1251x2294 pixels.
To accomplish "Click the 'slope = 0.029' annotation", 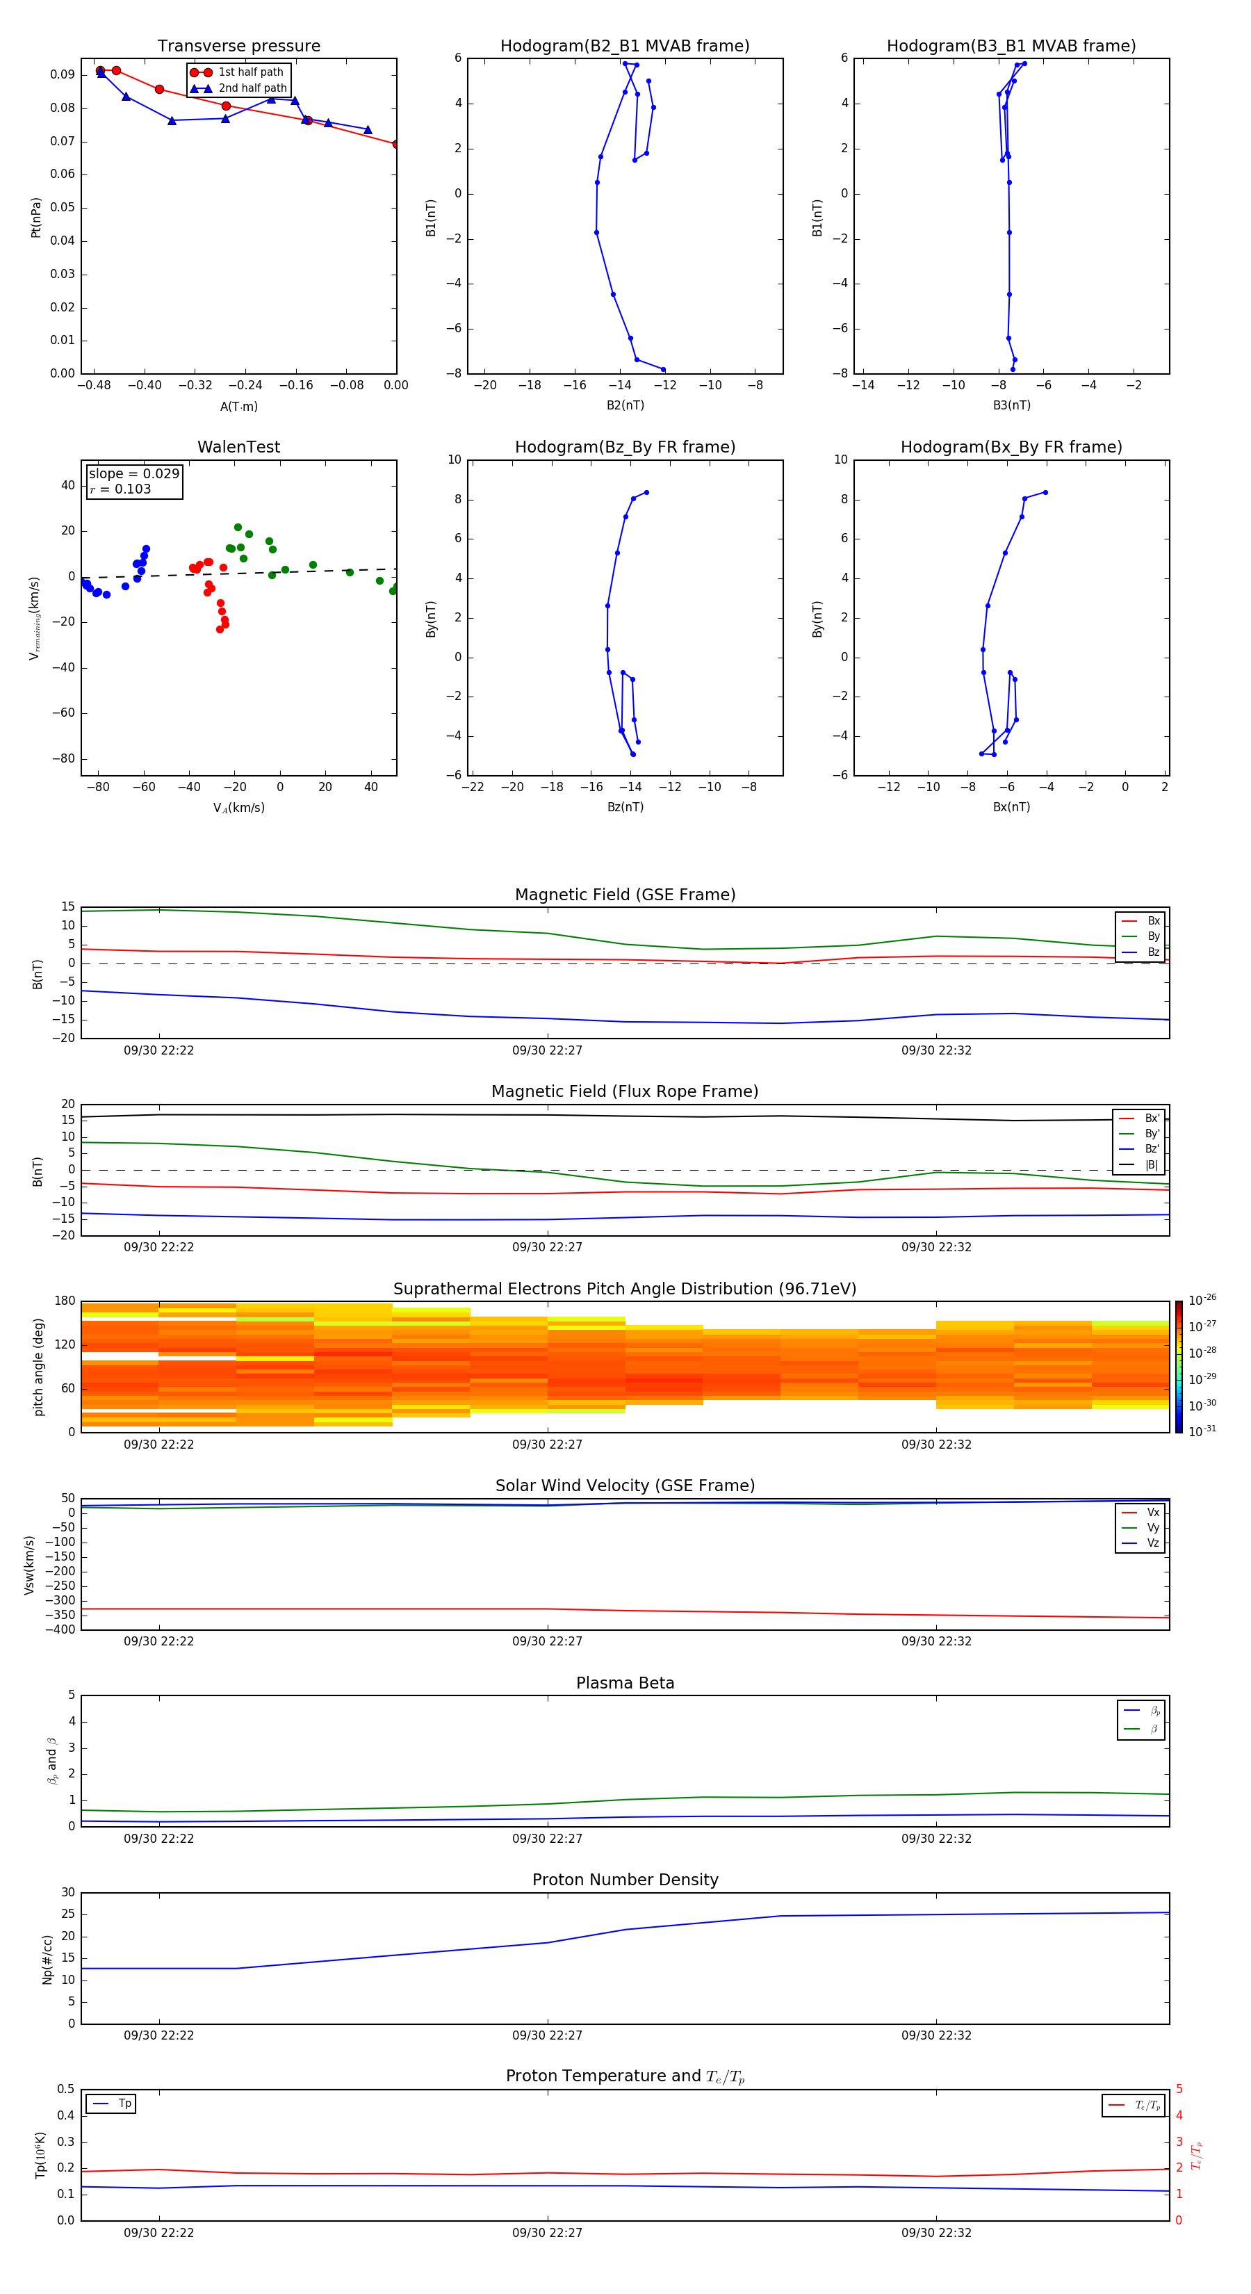I will (x=133, y=474).
